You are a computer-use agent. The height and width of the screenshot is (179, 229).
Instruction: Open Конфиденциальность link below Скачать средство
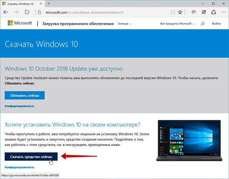tap(20, 167)
